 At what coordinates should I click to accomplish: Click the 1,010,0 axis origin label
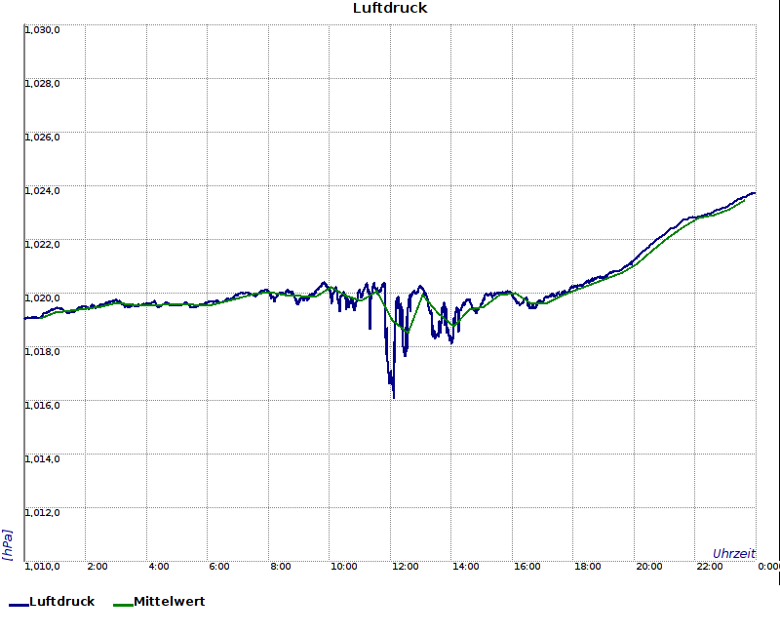coord(42,567)
